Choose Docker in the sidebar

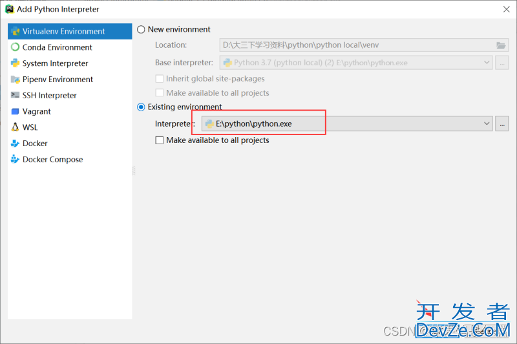pos(70,143)
